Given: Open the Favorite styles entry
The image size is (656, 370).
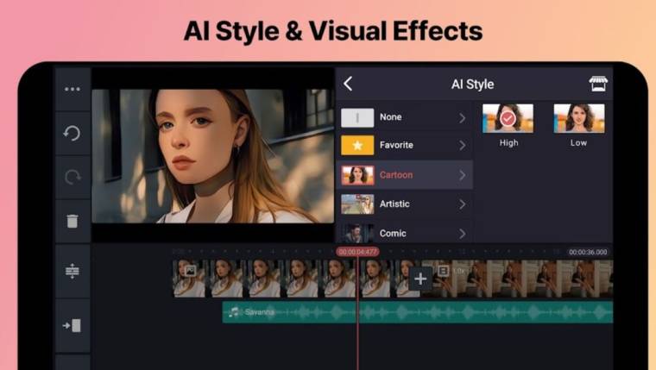Looking at the screenshot, I should click(x=405, y=145).
